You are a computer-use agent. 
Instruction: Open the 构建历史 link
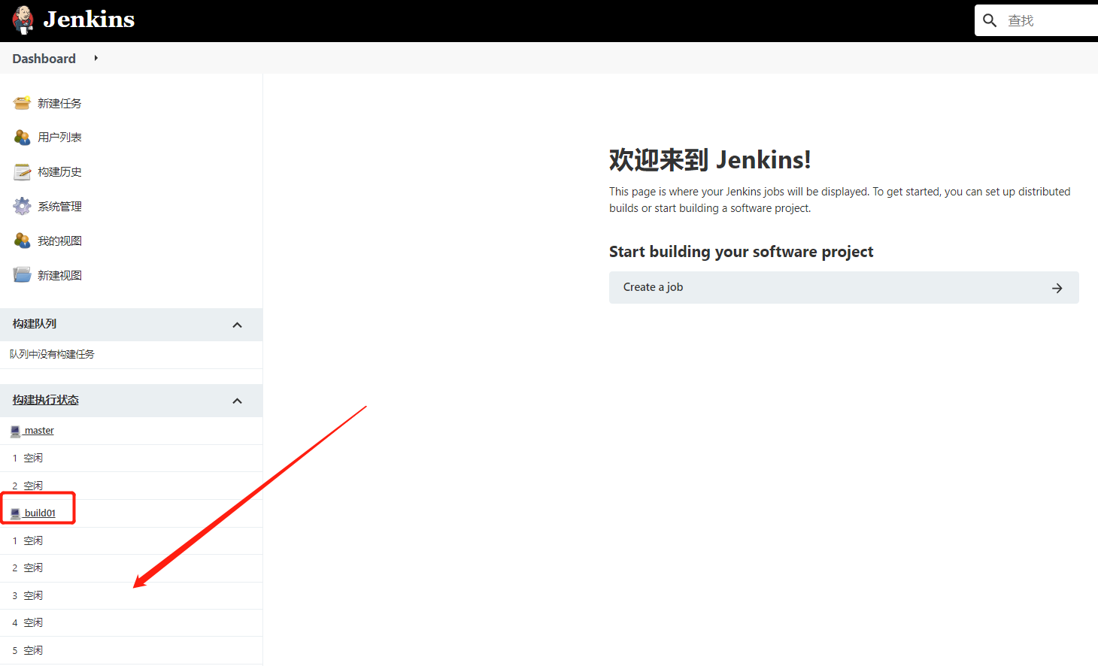[x=59, y=172]
